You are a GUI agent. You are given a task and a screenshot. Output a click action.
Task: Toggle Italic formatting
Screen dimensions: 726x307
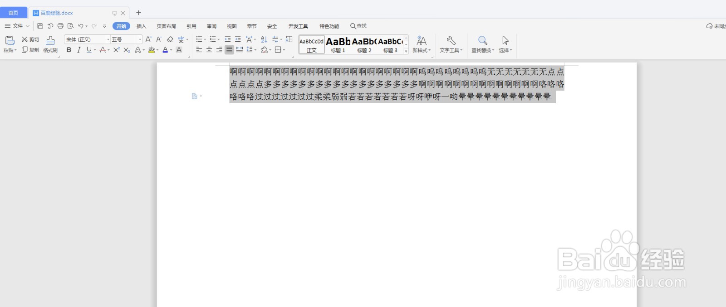pos(79,50)
